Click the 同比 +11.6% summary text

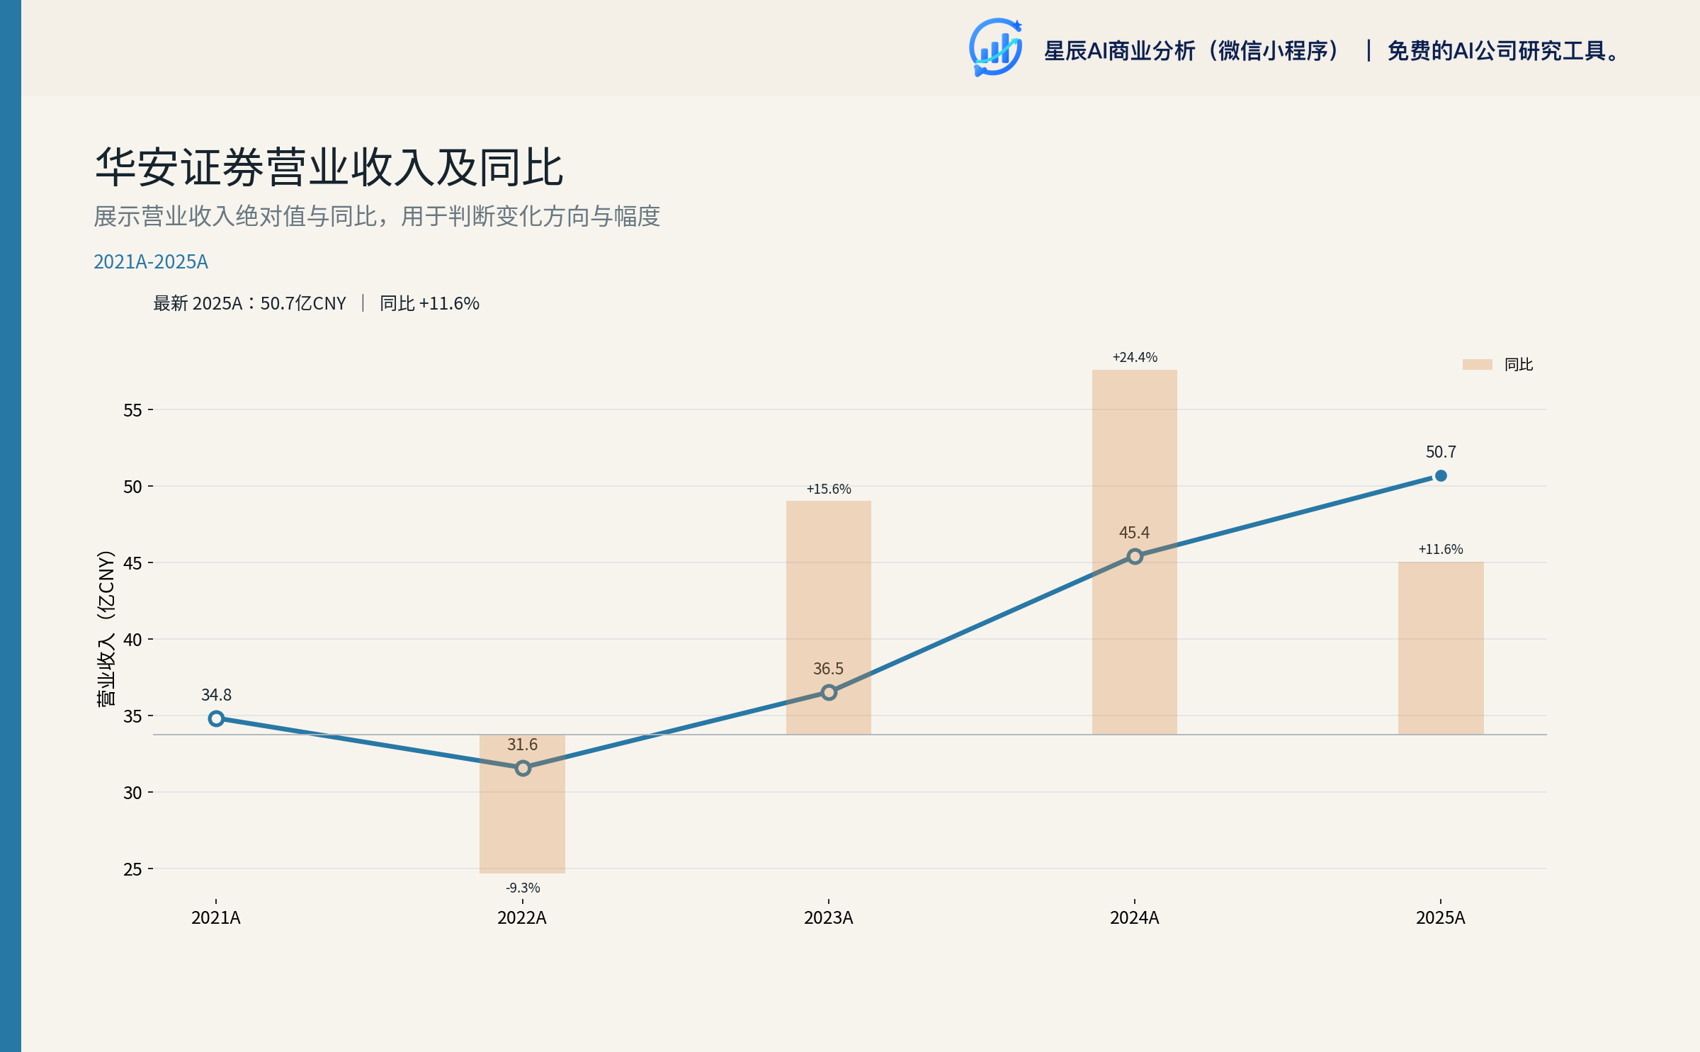click(429, 303)
